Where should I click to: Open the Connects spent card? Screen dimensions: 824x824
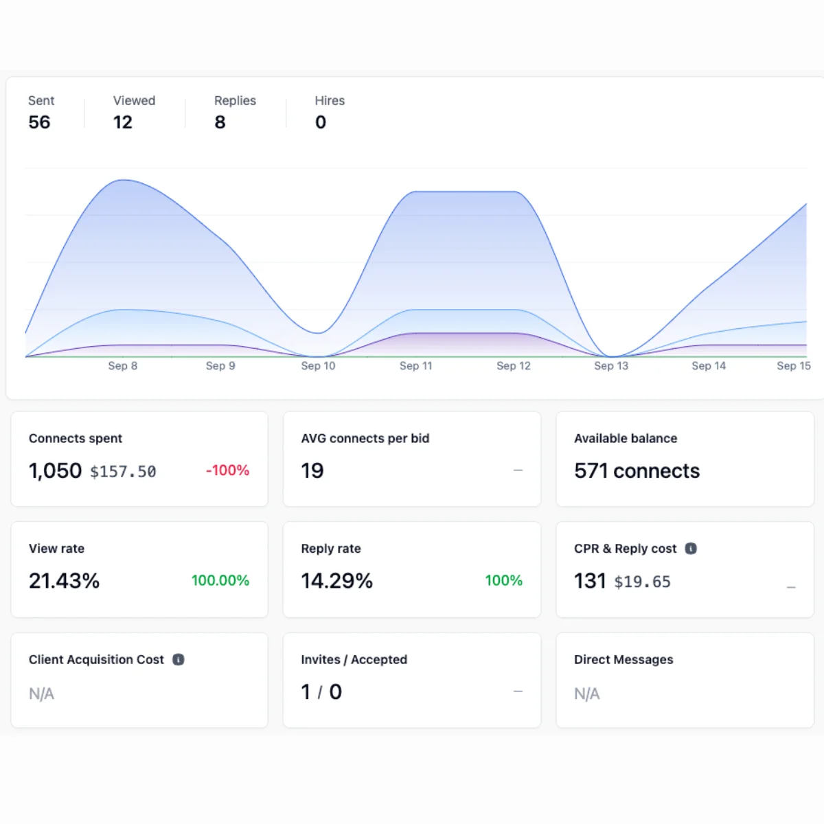139,459
